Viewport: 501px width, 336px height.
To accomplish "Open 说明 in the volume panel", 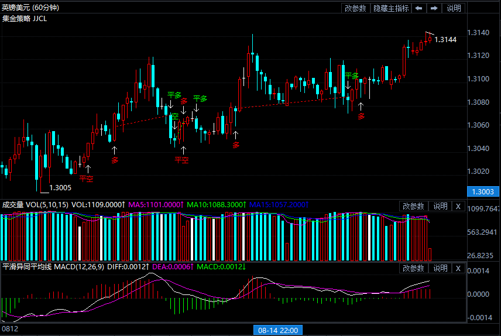I will pyautogui.click(x=440, y=206).
